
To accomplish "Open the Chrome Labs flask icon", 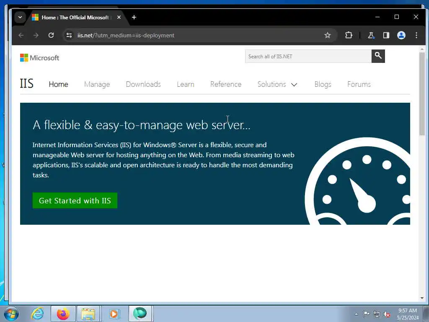I will pyautogui.click(x=371, y=35).
